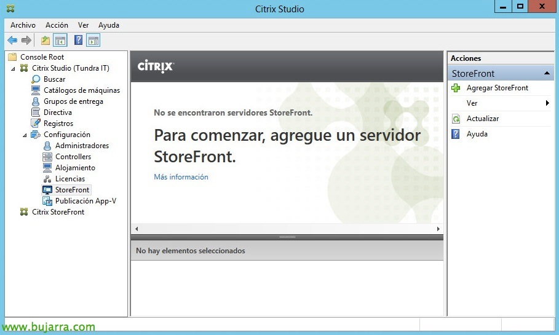Select the Controllers tree item

(73, 157)
